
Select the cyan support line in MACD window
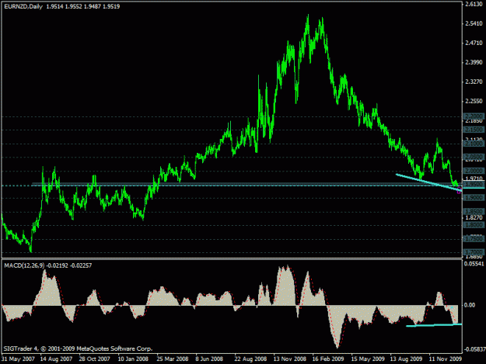click(x=434, y=324)
